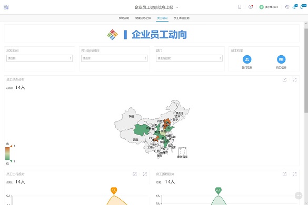Export the 员工返程趋势 chart
The height and width of the screenshot is (205, 308).
(x=284, y=174)
